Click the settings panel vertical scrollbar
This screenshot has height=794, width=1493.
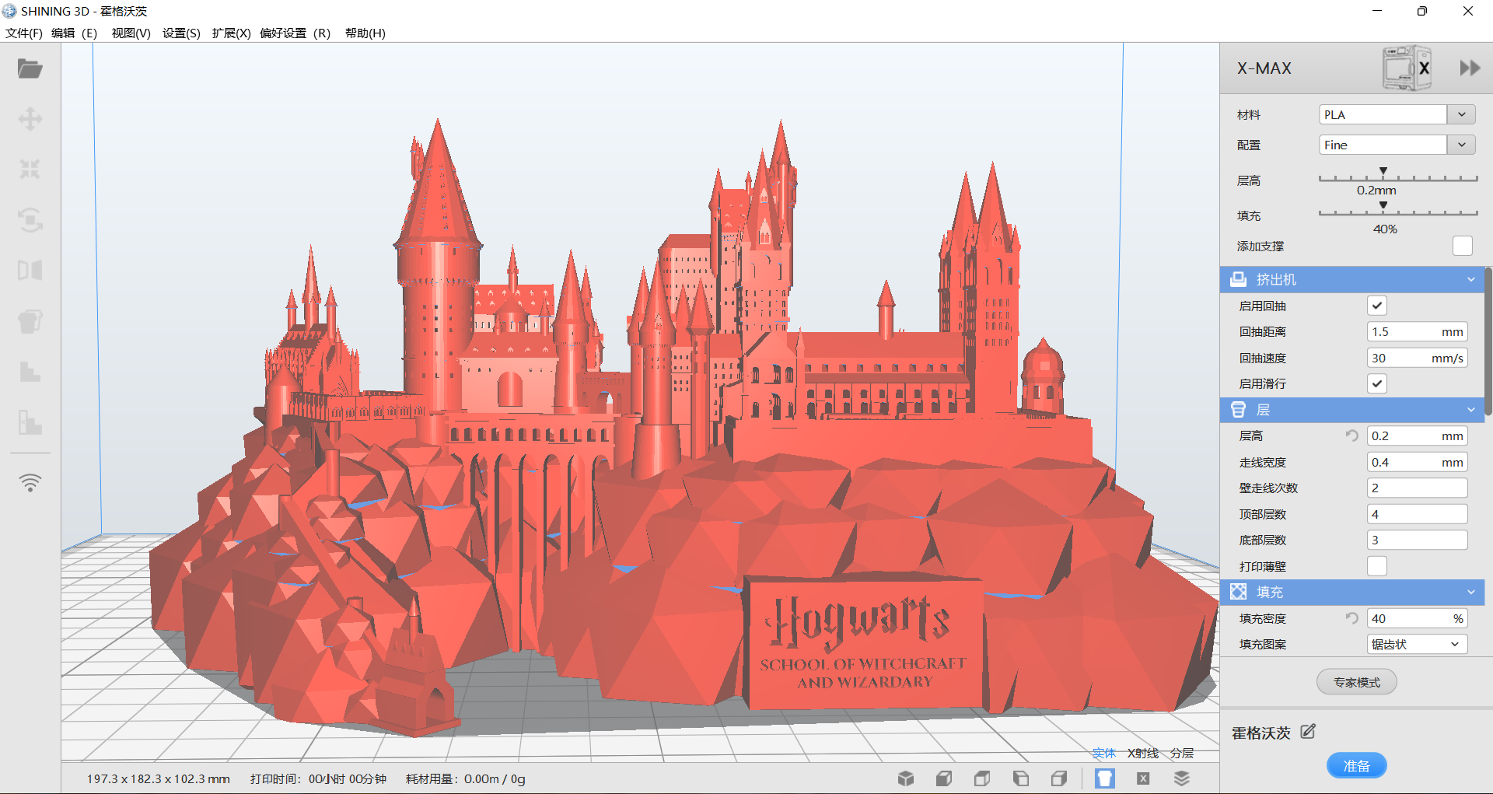1488,342
